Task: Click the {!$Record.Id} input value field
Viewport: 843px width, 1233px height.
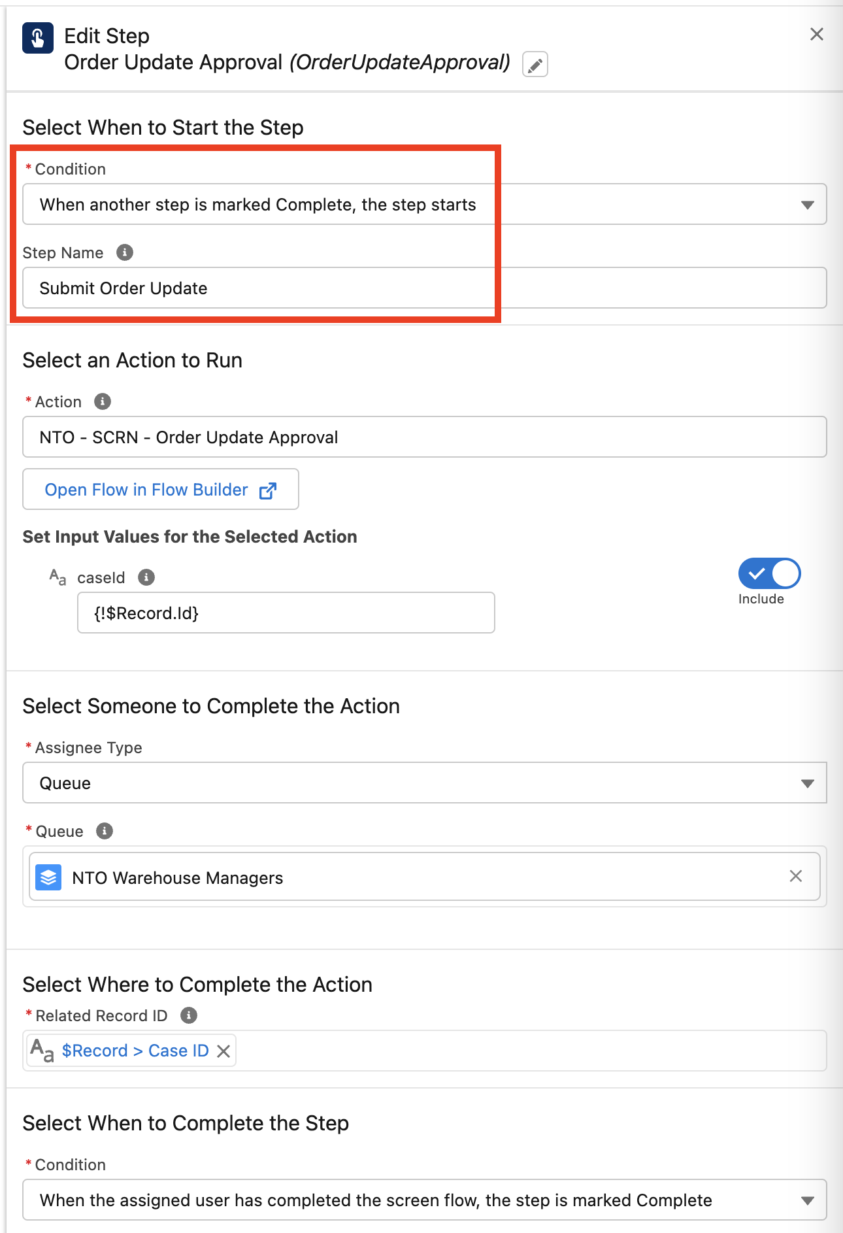Action: tap(286, 613)
